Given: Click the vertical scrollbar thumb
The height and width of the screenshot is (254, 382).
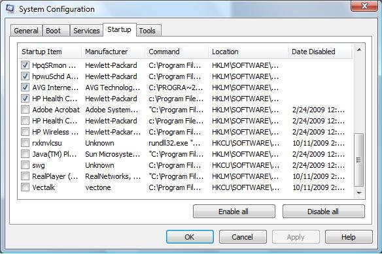Looking at the screenshot, I should point(359,160).
